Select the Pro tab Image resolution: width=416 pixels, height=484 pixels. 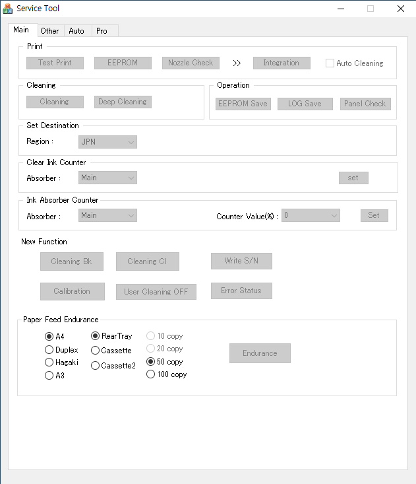[x=102, y=30]
